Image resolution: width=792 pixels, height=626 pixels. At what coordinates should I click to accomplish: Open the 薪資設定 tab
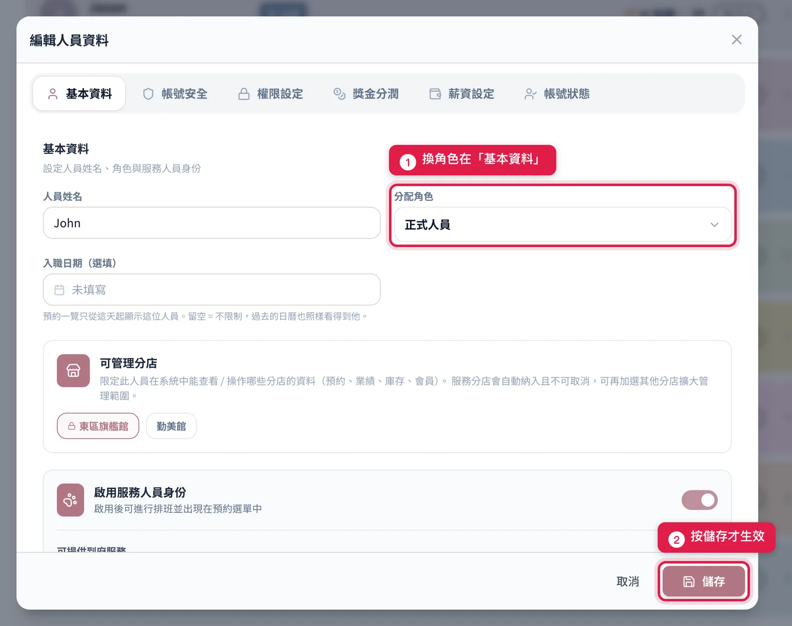click(461, 94)
